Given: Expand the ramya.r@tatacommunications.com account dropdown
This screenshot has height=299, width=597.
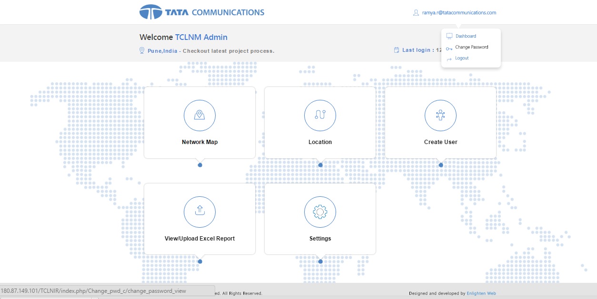Looking at the screenshot, I should (459, 13).
